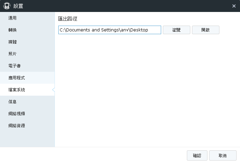Image resolution: width=240 pixels, height=164 pixels.
Task: Click the 匯出路徑 heading label
Action: 68,19
